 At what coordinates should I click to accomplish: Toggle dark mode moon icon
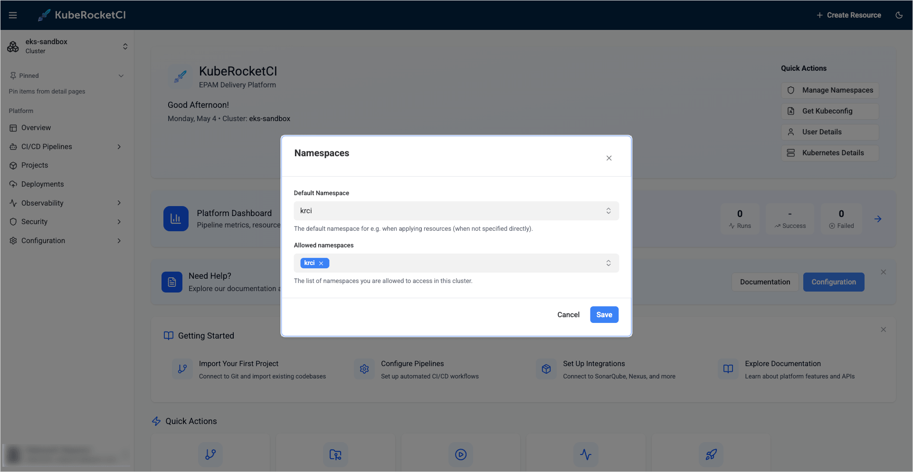click(x=899, y=15)
